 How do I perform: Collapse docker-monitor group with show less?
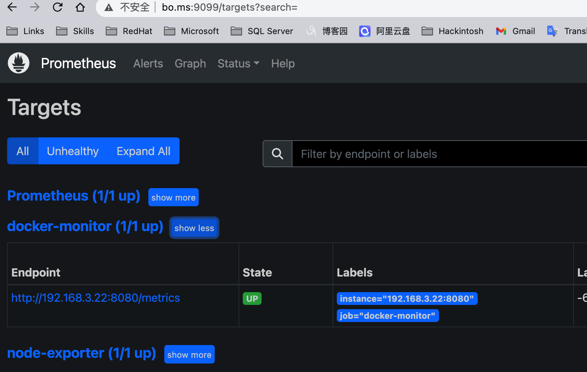click(194, 228)
